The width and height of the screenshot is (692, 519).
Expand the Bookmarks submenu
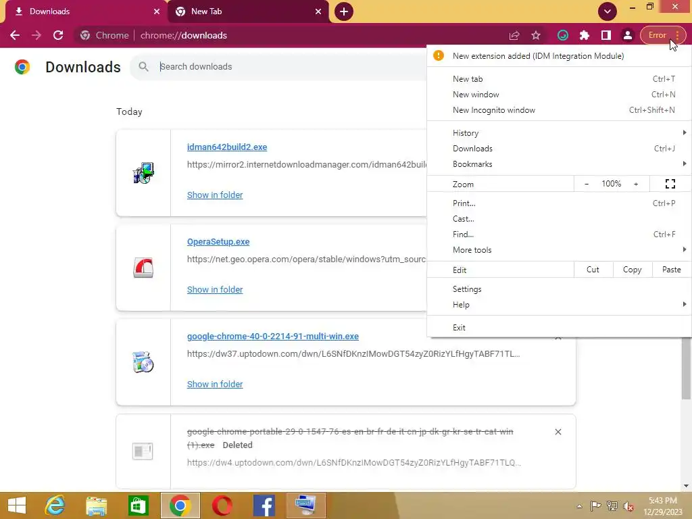click(x=559, y=164)
